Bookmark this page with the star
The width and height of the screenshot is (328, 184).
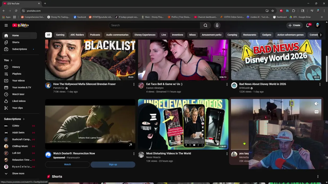273,11
